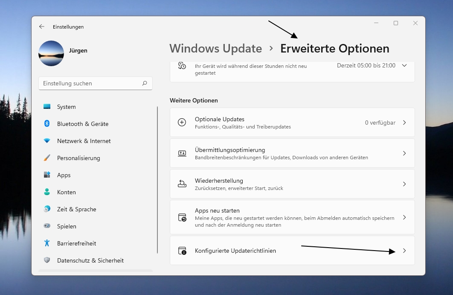The width and height of the screenshot is (453, 295).
Task: Click the 'Derzeit 05:00 bis 21:00' value
Action: 366,66
